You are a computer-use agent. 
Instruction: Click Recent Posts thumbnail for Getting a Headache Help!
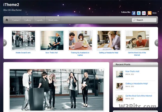[120, 86]
